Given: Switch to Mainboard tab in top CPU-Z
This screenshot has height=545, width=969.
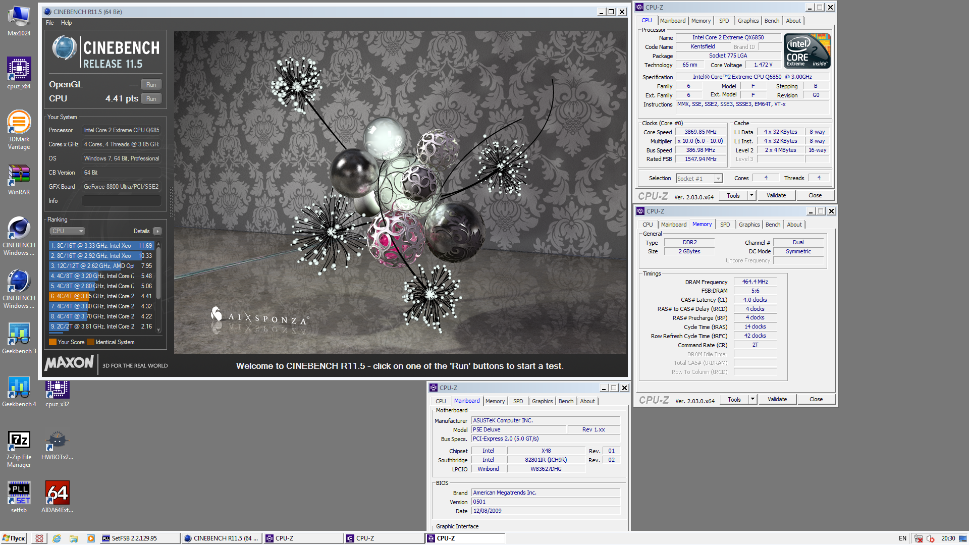Looking at the screenshot, I should click(673, 21).
